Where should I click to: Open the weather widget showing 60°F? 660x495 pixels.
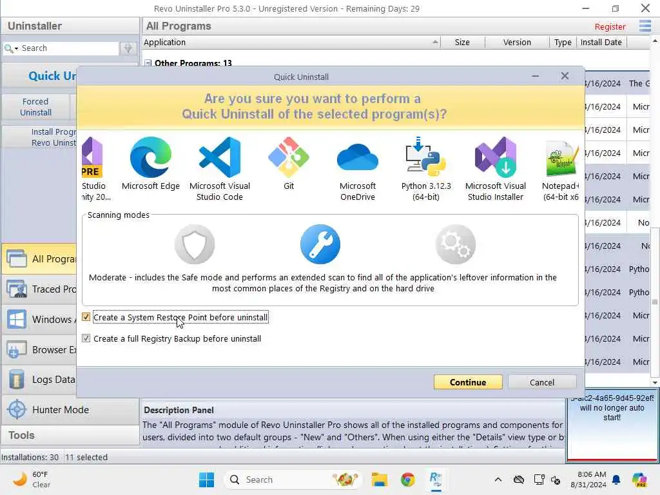pos(31,480)
